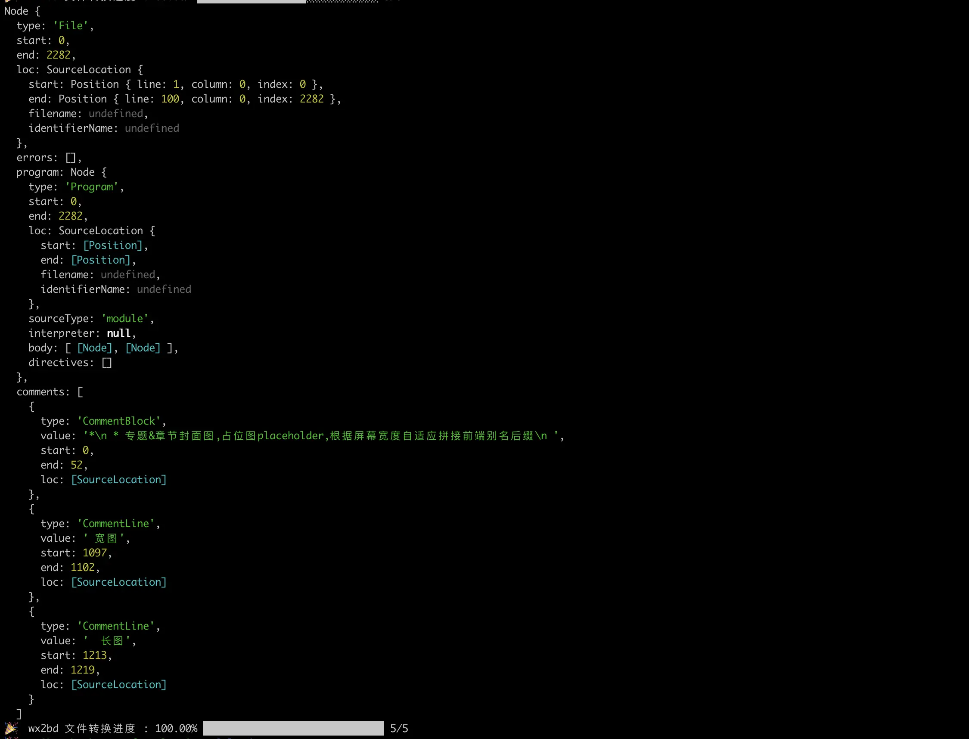Screen dimensions: 969x739
Task: Click [Position] next to program loc start
Action: [112, 245]
